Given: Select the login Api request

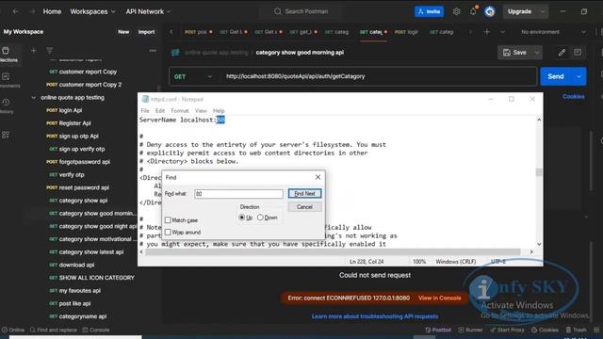Looking at the screenshot, I should [71, 110].
